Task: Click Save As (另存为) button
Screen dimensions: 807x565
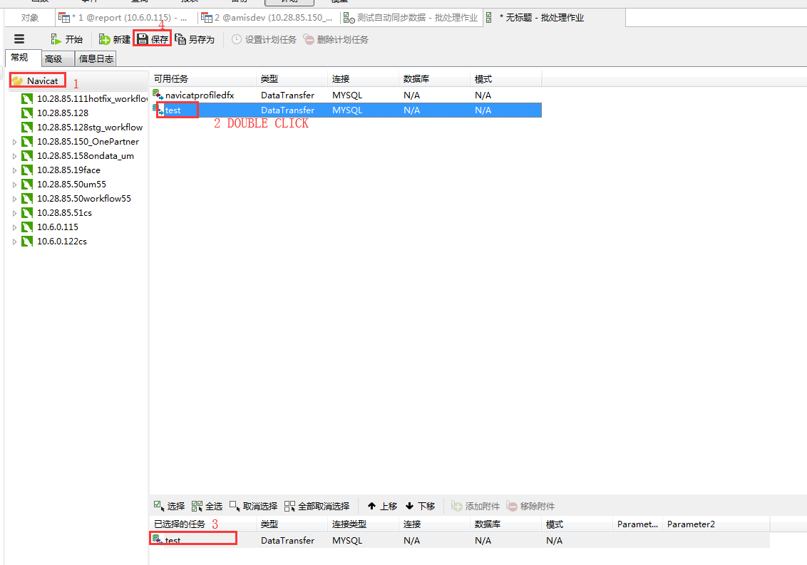Action: [x=195, y=40]
